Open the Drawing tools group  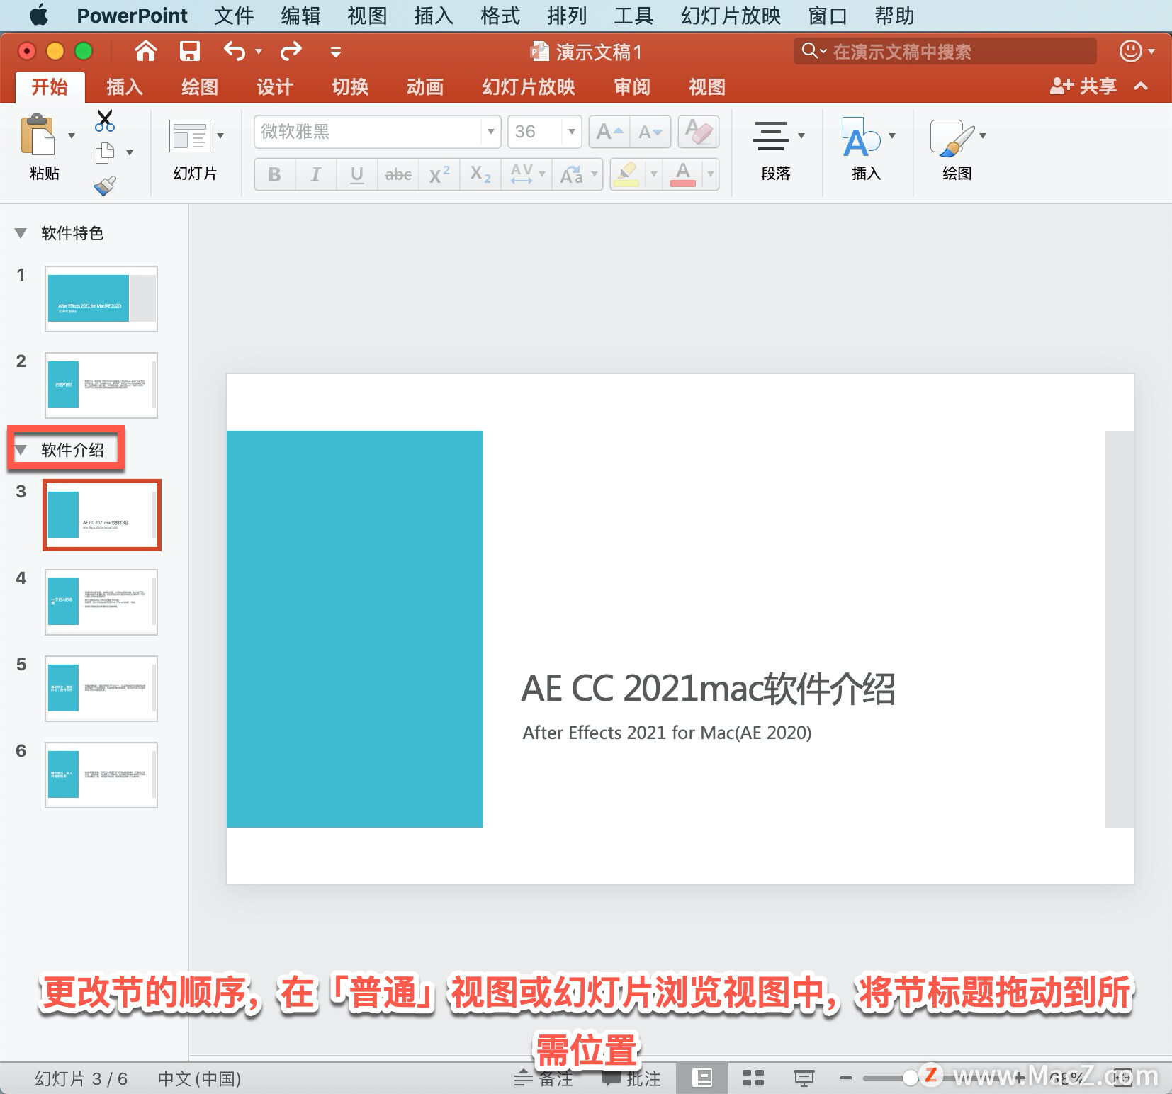pos(957,150)
